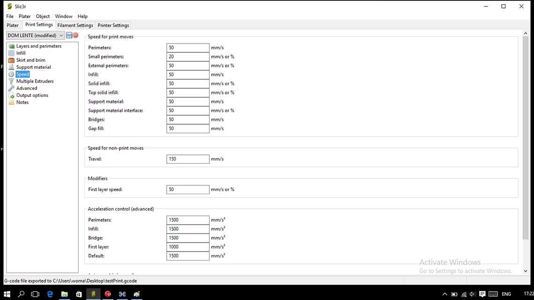This screenshot has width=534, height=300.
Task: Click the scrollbar up arrow
Action: coord(526,33)
